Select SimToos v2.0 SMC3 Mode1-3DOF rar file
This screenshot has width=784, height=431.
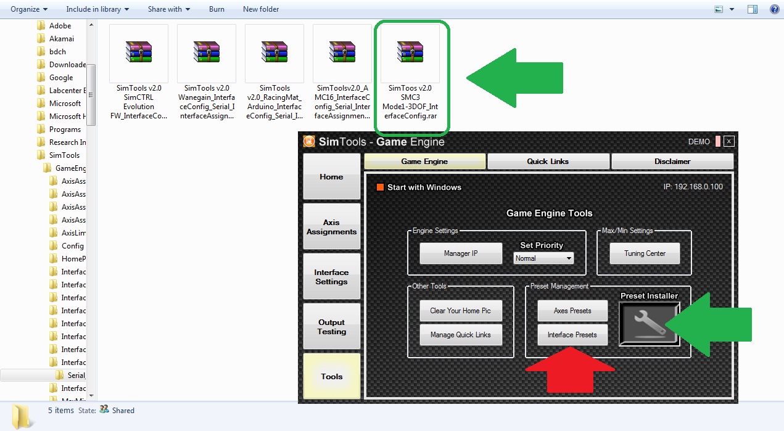[410, 72]
